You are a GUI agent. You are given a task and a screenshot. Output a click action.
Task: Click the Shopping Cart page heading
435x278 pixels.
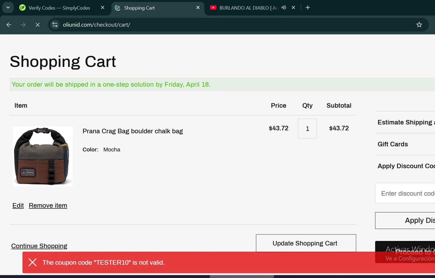63,62
